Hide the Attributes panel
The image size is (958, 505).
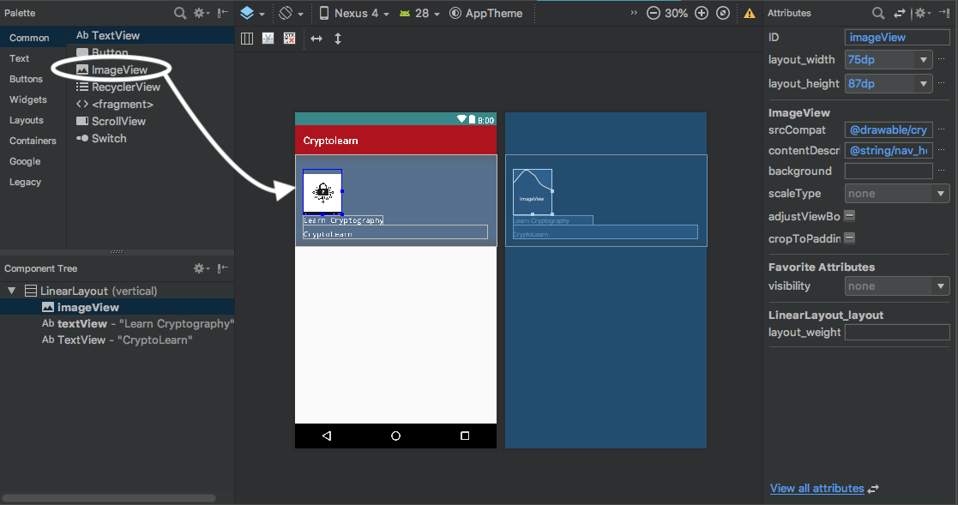(944, 13)
